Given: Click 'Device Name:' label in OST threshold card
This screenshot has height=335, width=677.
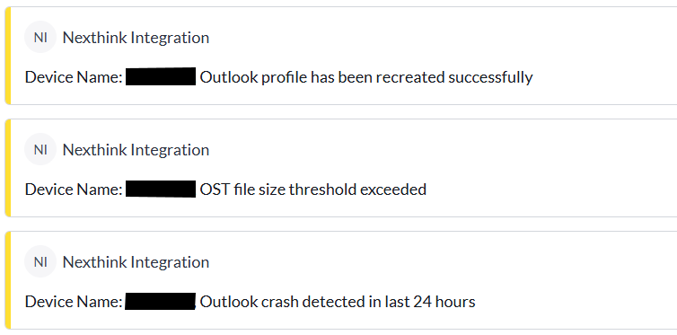Looking at the screenshot, I should coord(74,190).
